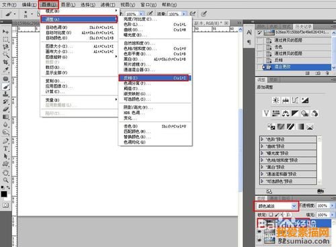Choose 去色(D) from the adjustments submenu
The image size is (336, 247).
[x=155, y=126]
